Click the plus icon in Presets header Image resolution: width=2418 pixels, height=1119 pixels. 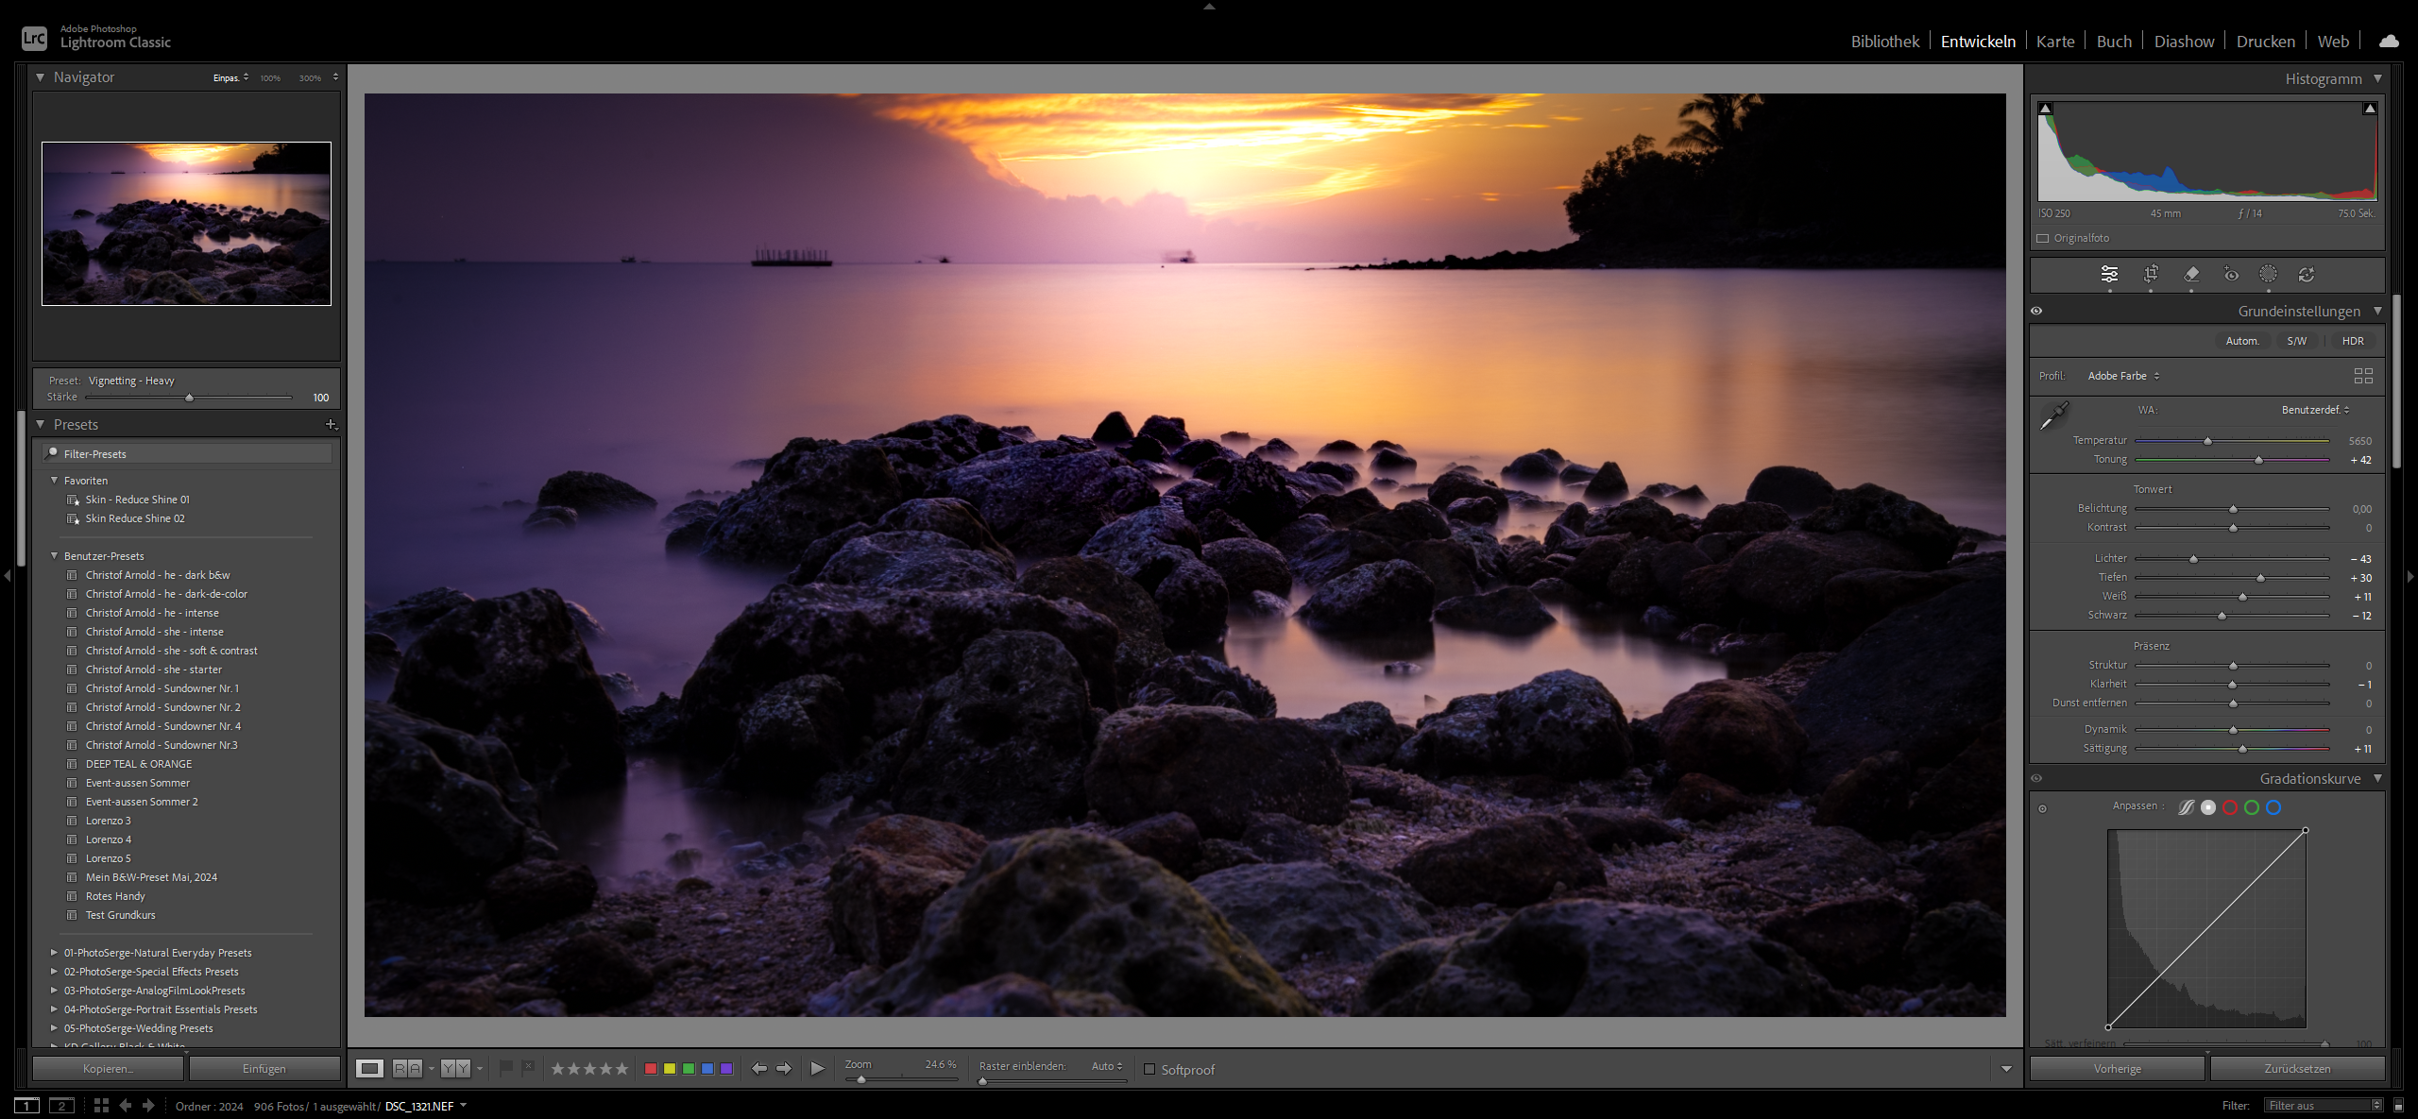[x=331, y=425]
